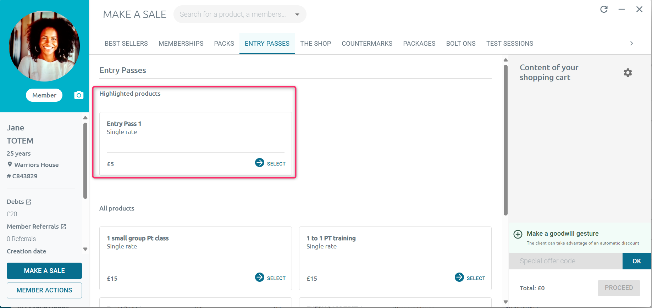Switch to the Memberships tab
This screenshot has width=652, height=308.
[x=181, y=44]
